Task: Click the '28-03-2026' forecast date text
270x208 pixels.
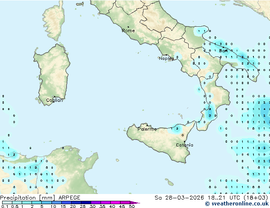Action: click(x=184, y=198)
